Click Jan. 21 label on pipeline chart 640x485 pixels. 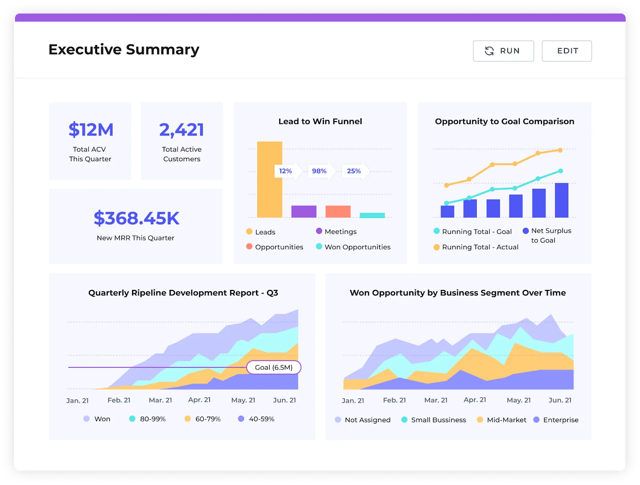pos(78,401)
